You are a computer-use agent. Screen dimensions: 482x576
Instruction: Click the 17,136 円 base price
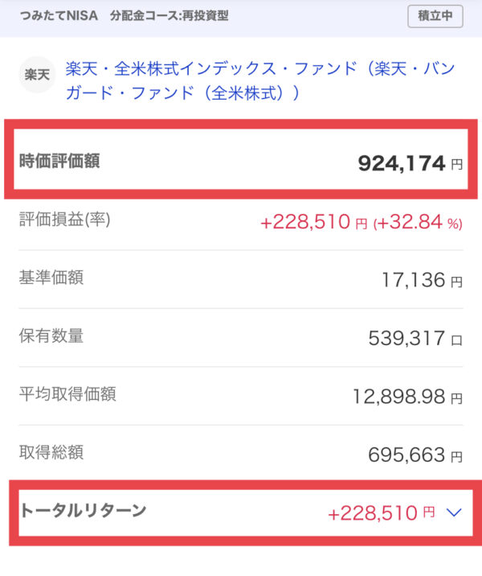[x=423, y=280]
